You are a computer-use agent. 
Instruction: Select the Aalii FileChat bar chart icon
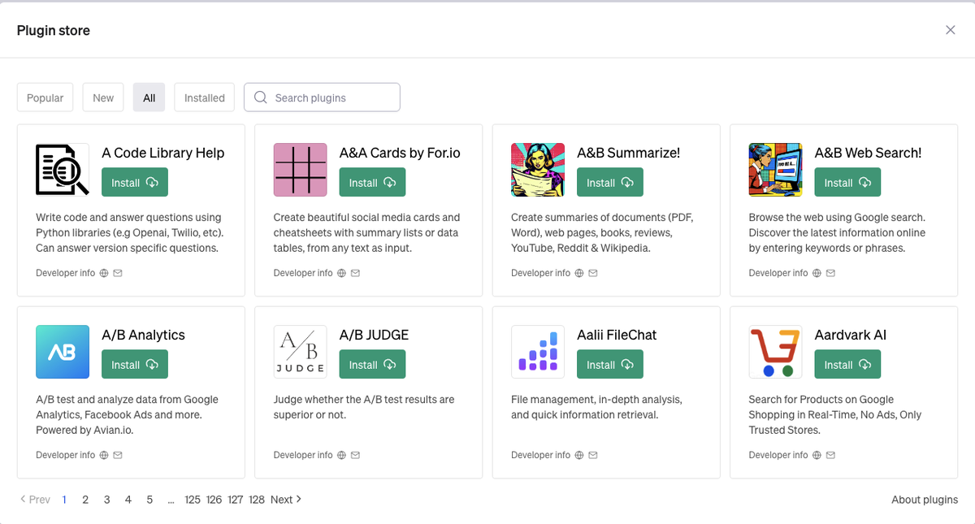(x=538, y=352)
